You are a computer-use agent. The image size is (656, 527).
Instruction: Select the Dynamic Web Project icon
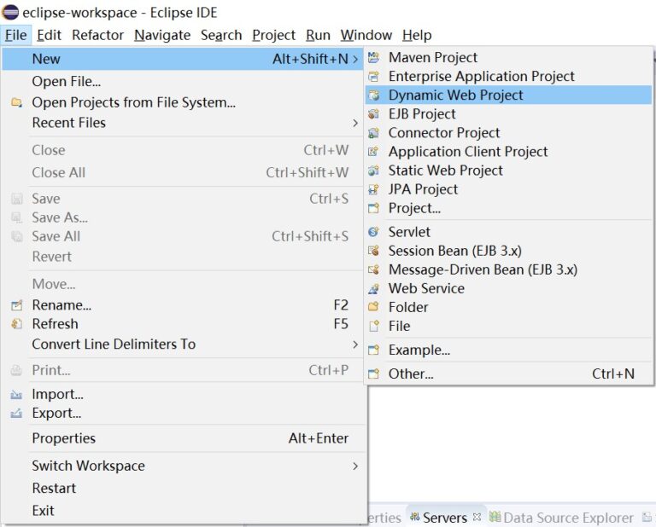[x=373, y=96]
